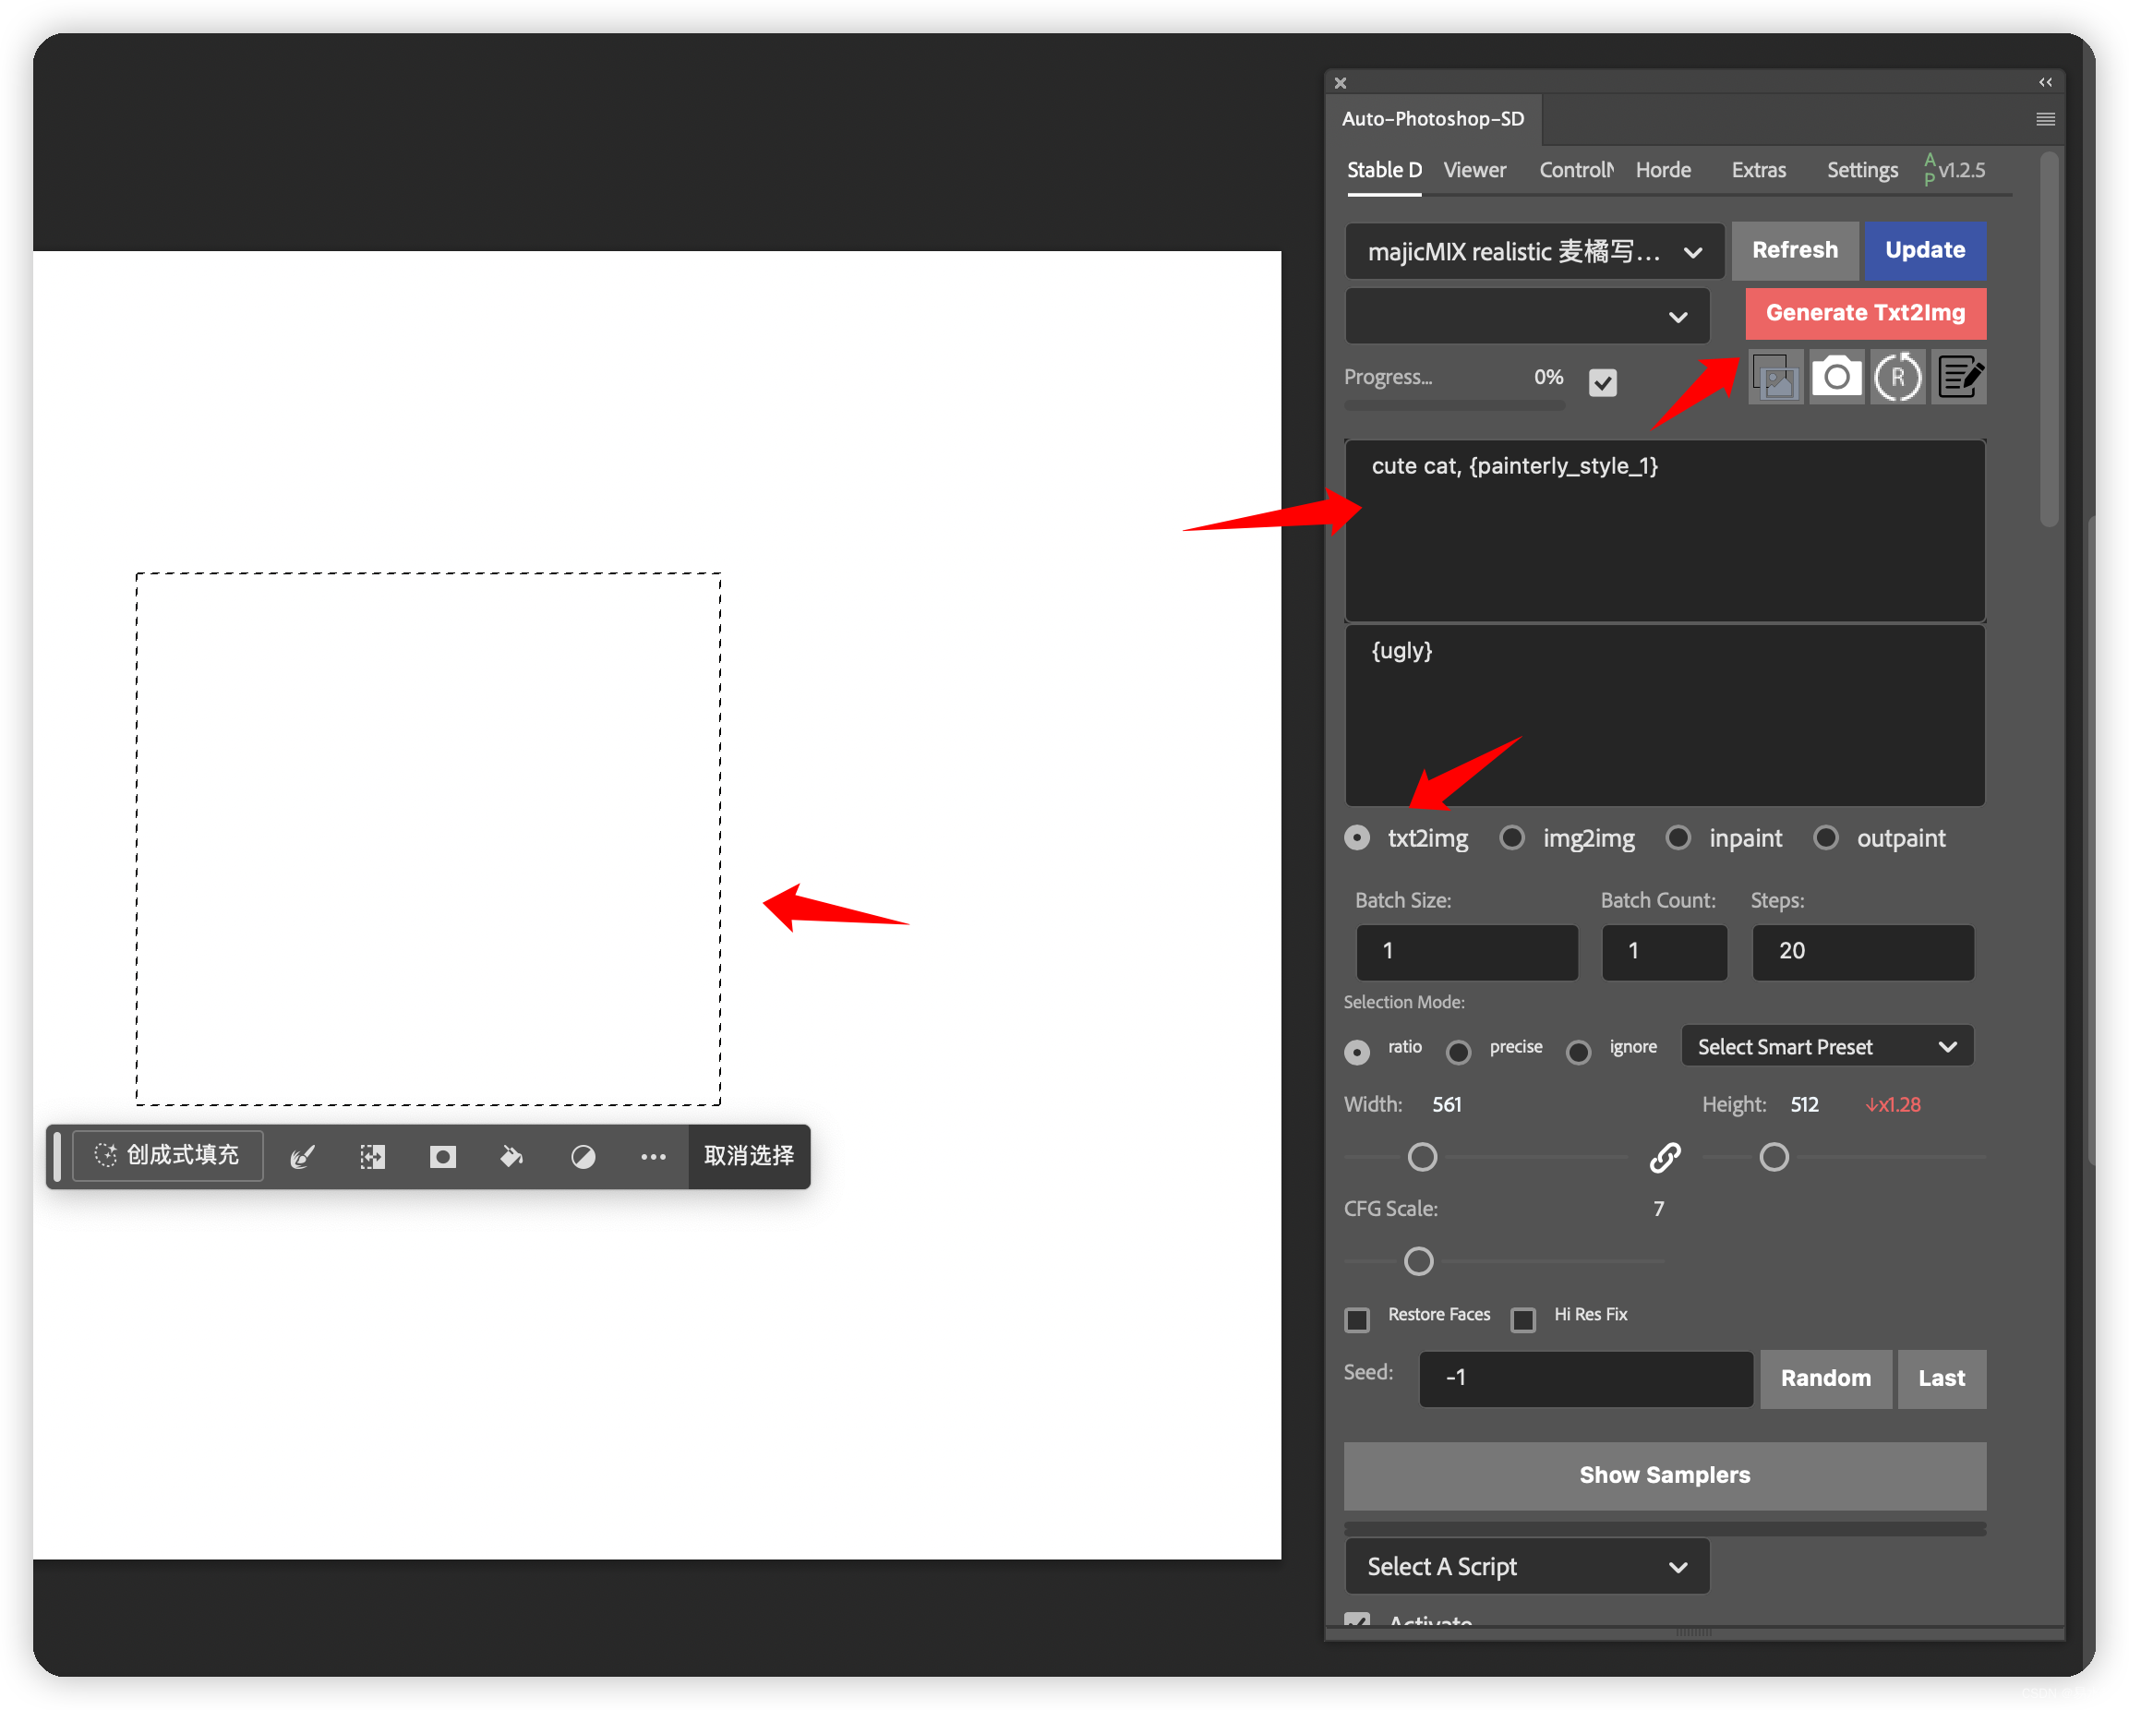Choose the precise selection mode
The image size is (2129, 1710).
(x=1458, y=1052)
